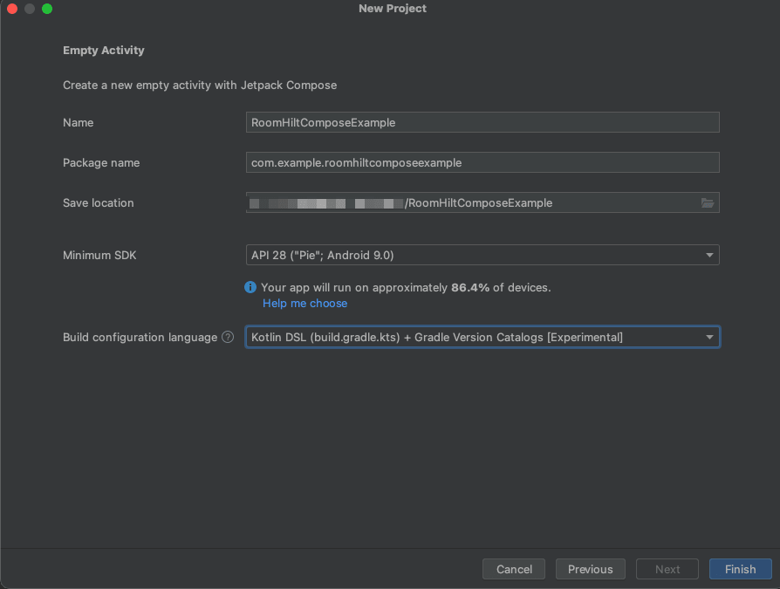Click the blue info icon

coord(251,287)
